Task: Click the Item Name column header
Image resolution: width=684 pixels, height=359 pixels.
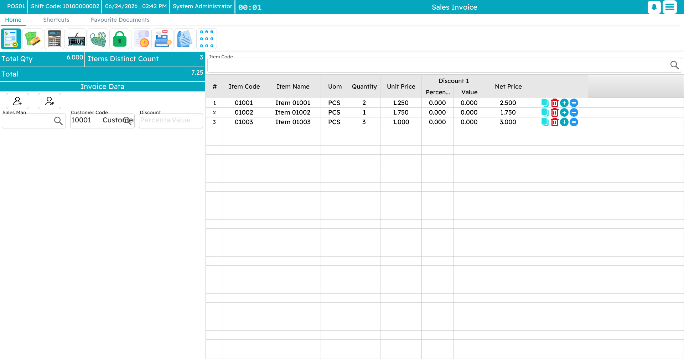Action: pyautogui.click(x=293, y=86)
